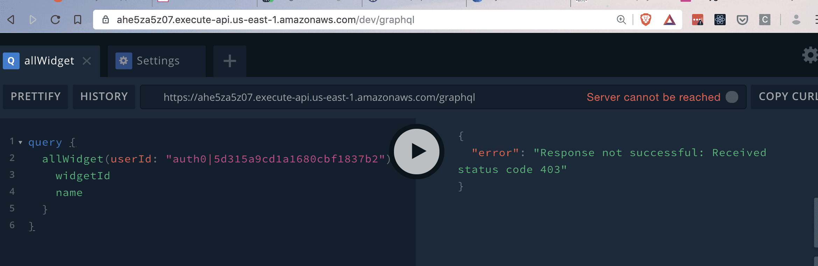Reload the current page
This screenshot has height=266, width=818.
tap(55, 20)
